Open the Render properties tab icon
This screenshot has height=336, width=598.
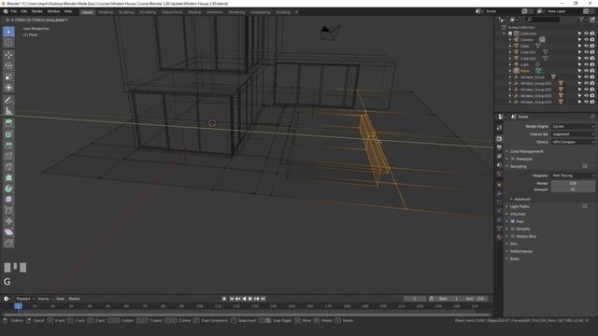point(499,139)
